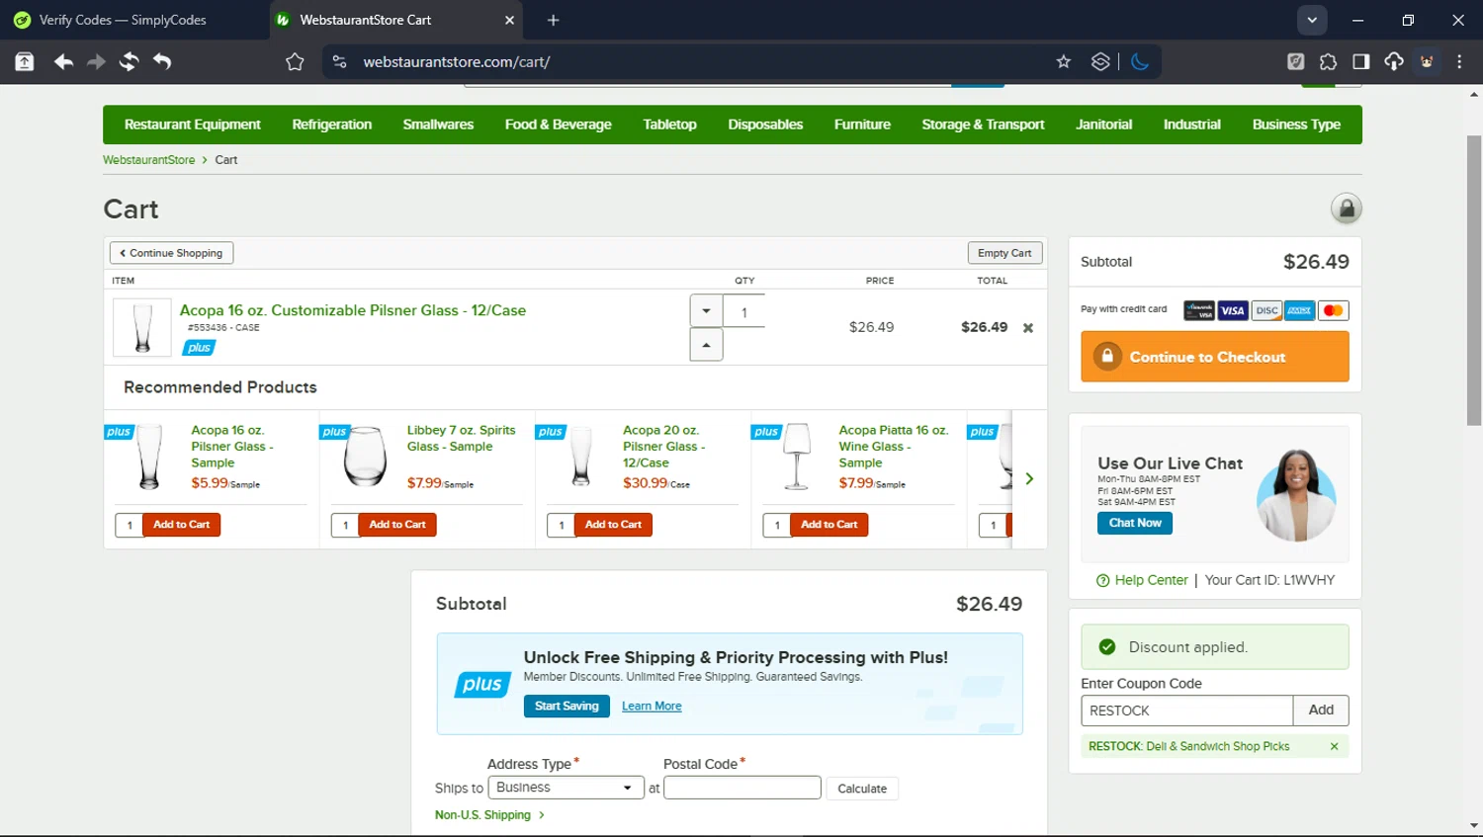
Task: Increase pilsner glass quantity with up arrow
Action: coord(706,345)
